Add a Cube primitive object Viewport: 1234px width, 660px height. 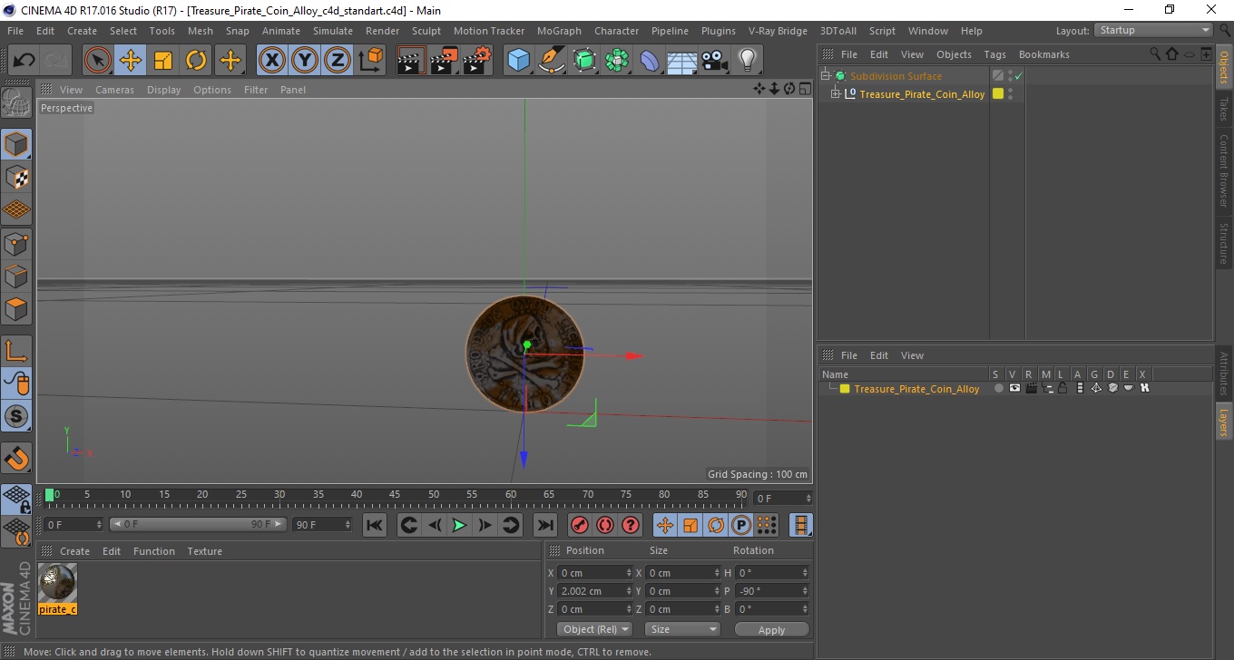pyautogui.click(x=519, y=61)
